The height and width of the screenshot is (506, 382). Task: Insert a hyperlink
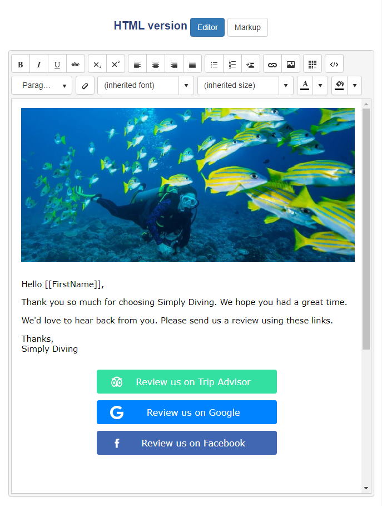point(272,64)
